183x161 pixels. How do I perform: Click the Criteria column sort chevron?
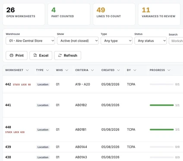[x=92, y=70]
